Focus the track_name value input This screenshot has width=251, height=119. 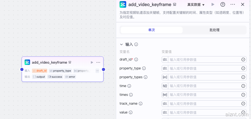click(205, 104)
